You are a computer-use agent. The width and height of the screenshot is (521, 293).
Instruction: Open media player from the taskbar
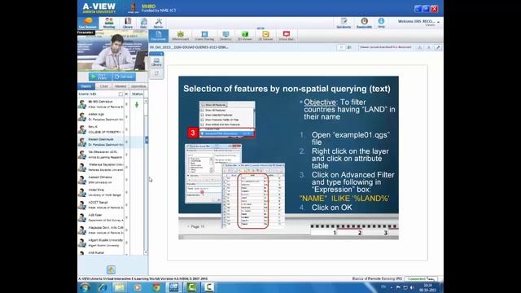tap(138, 287)
